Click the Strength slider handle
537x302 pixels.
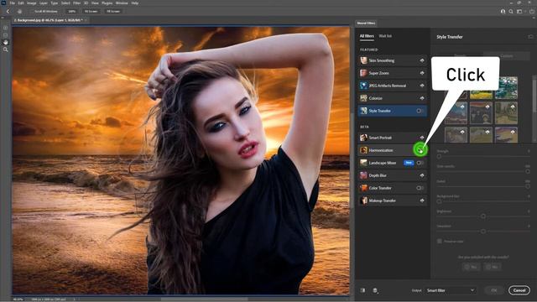click(439, 157)
